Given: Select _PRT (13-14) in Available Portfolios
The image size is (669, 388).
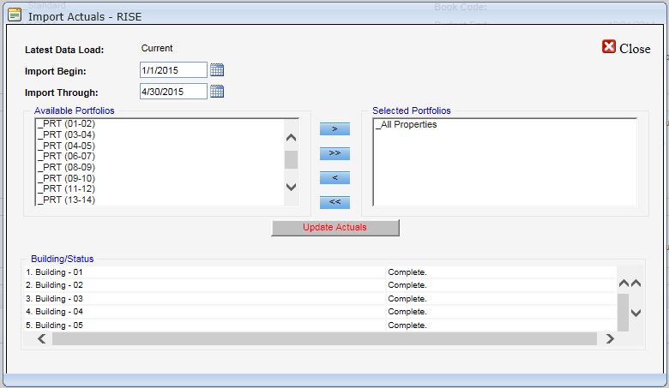Looking at the screenshot, I should click(x=66, y=200).
